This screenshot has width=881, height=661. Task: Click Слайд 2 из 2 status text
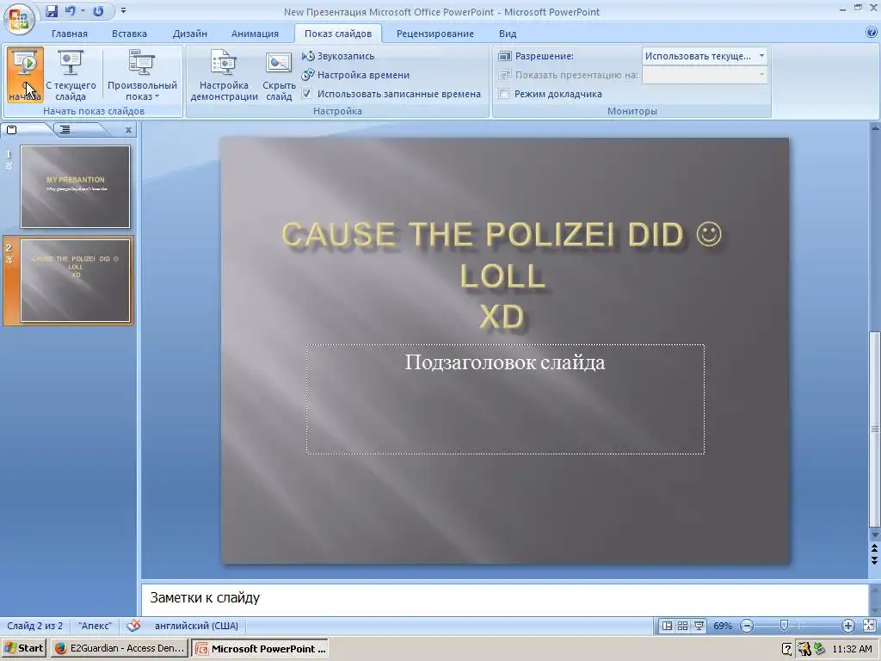[34, 626]
